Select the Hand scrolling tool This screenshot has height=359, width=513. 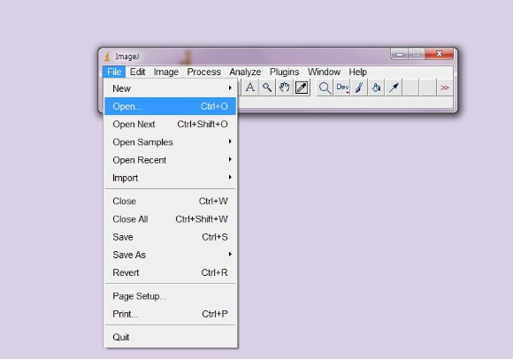pos(284,88)
